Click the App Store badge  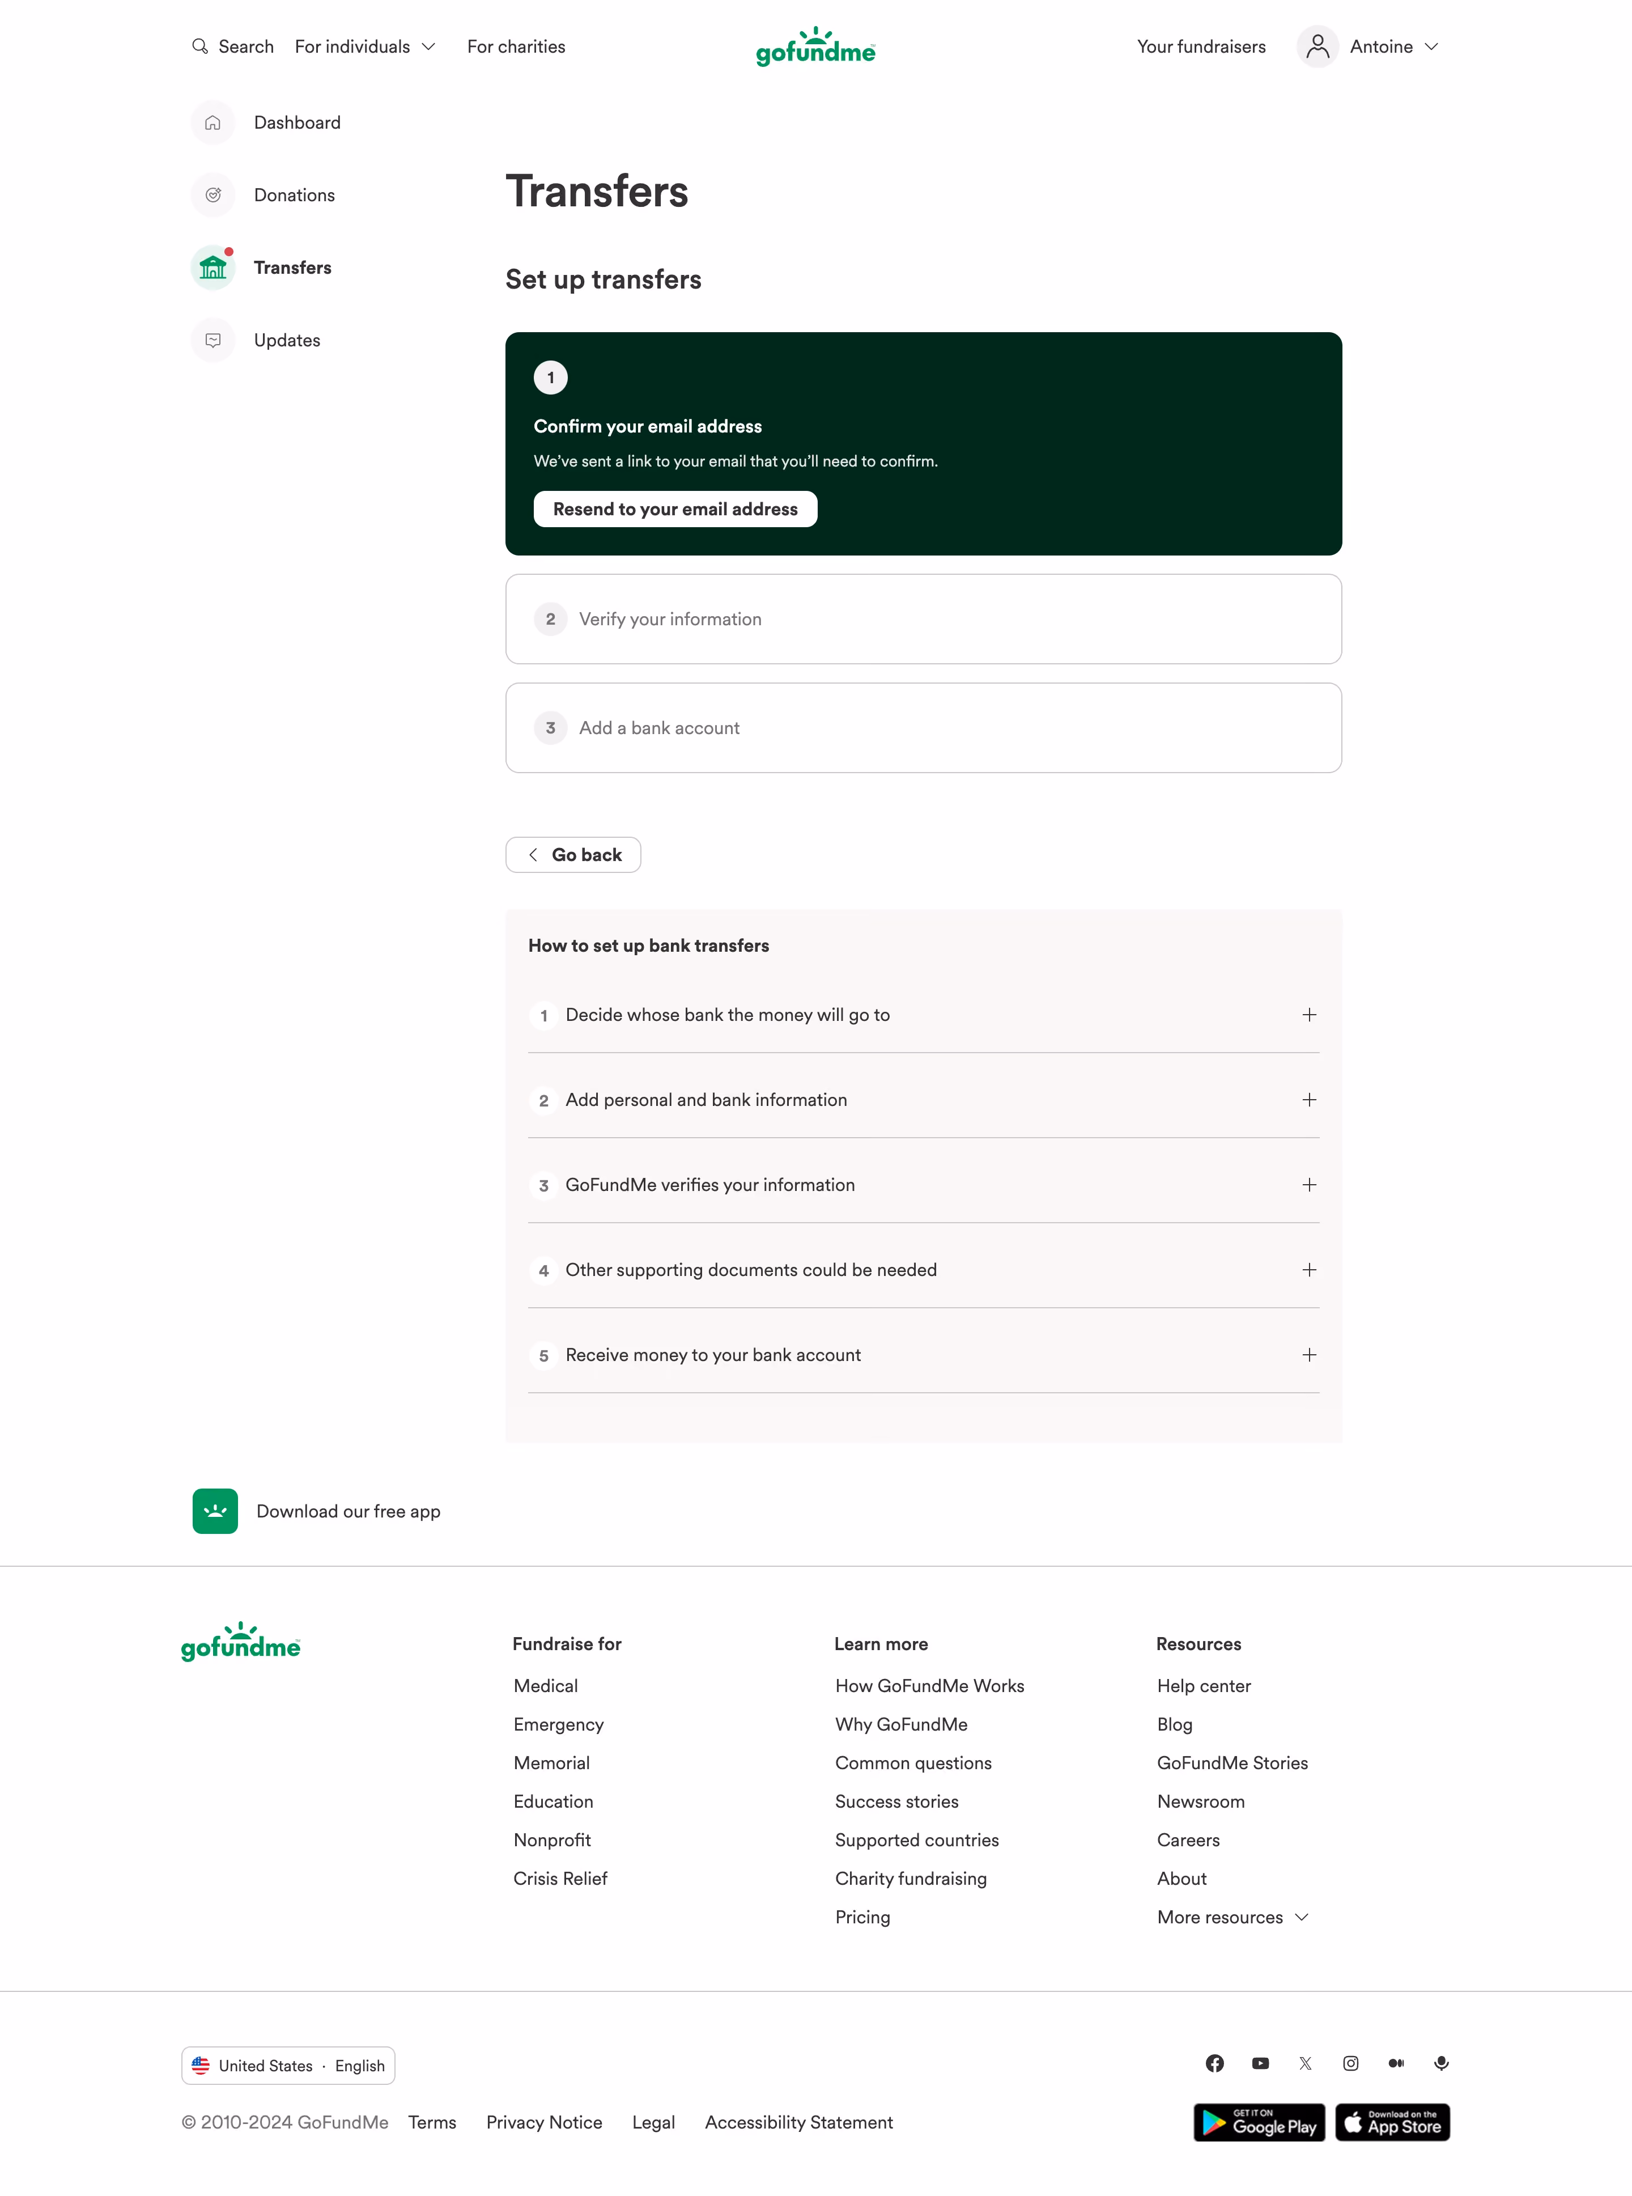1392,2122
